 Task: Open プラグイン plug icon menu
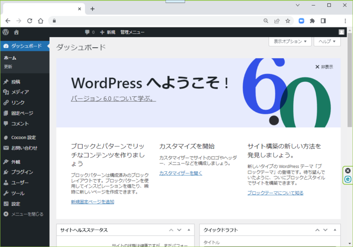click(x=6, y=172)
